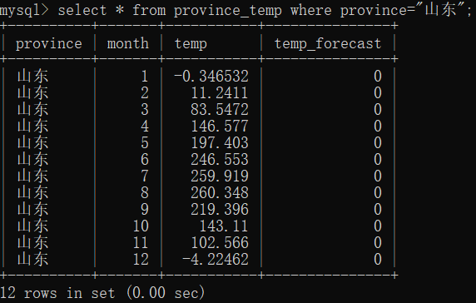476x303 pixels.
Task: Click temp value -0.346532
Action: pos(211,77)
